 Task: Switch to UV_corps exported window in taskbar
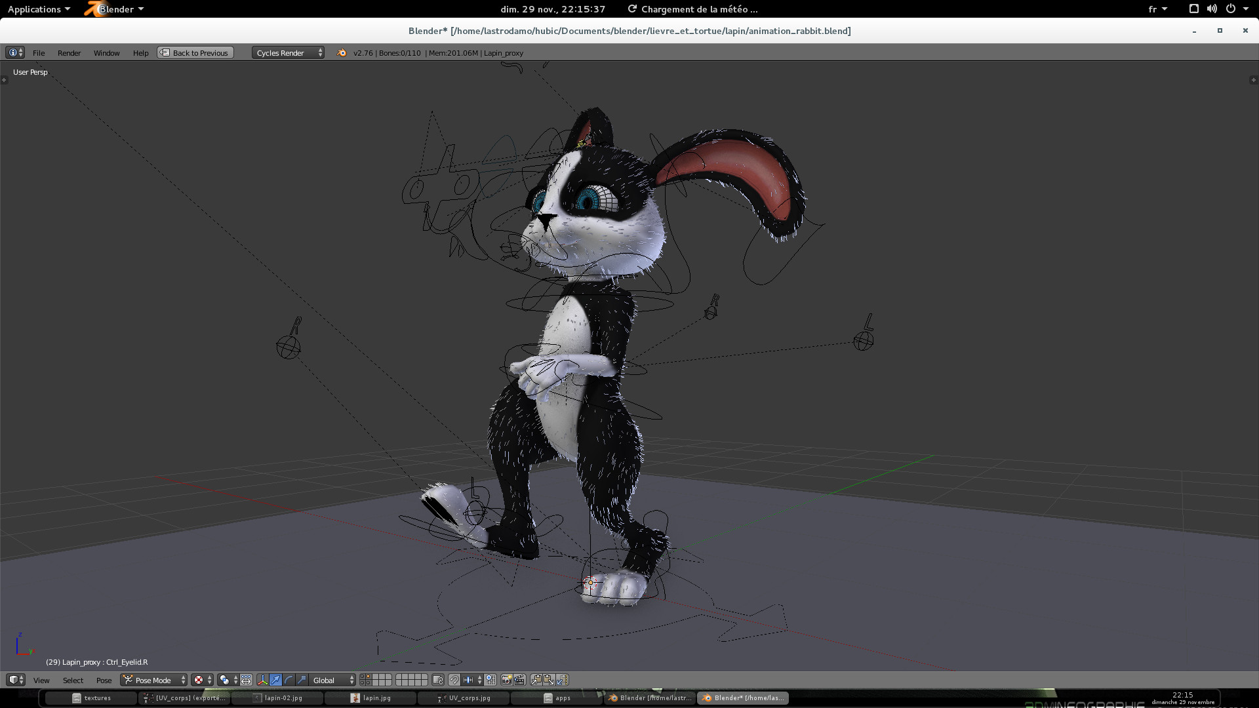pyautogui.click(x=184, y=698)
